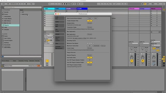Toggle track 1 activator button
166x93 pixels.
click(47, 61)
